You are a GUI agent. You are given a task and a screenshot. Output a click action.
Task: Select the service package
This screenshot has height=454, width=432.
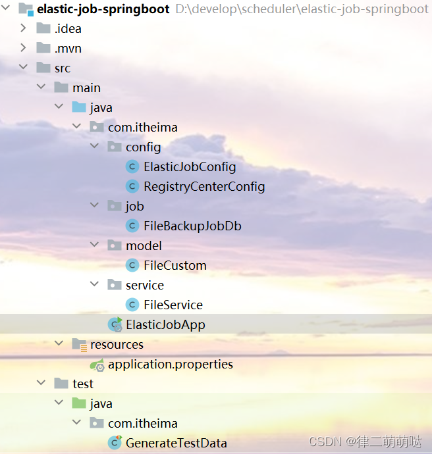[145, 285]
